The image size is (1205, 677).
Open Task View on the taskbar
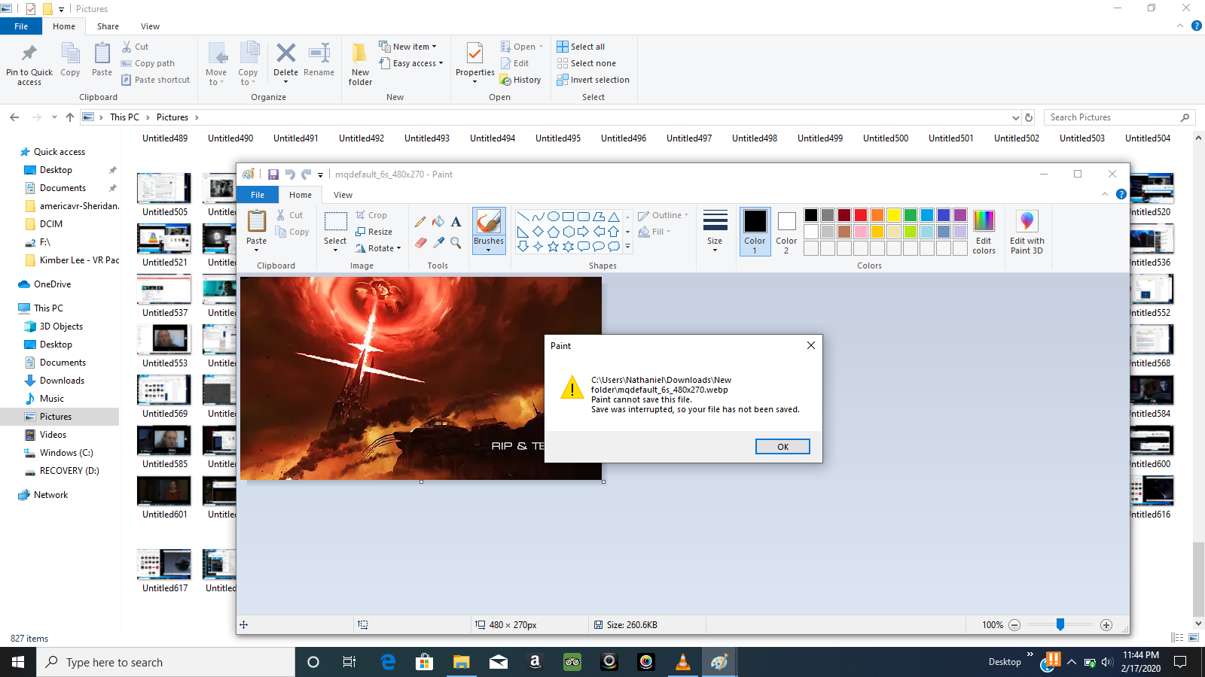pyautogui.click(x=349, y=662)
